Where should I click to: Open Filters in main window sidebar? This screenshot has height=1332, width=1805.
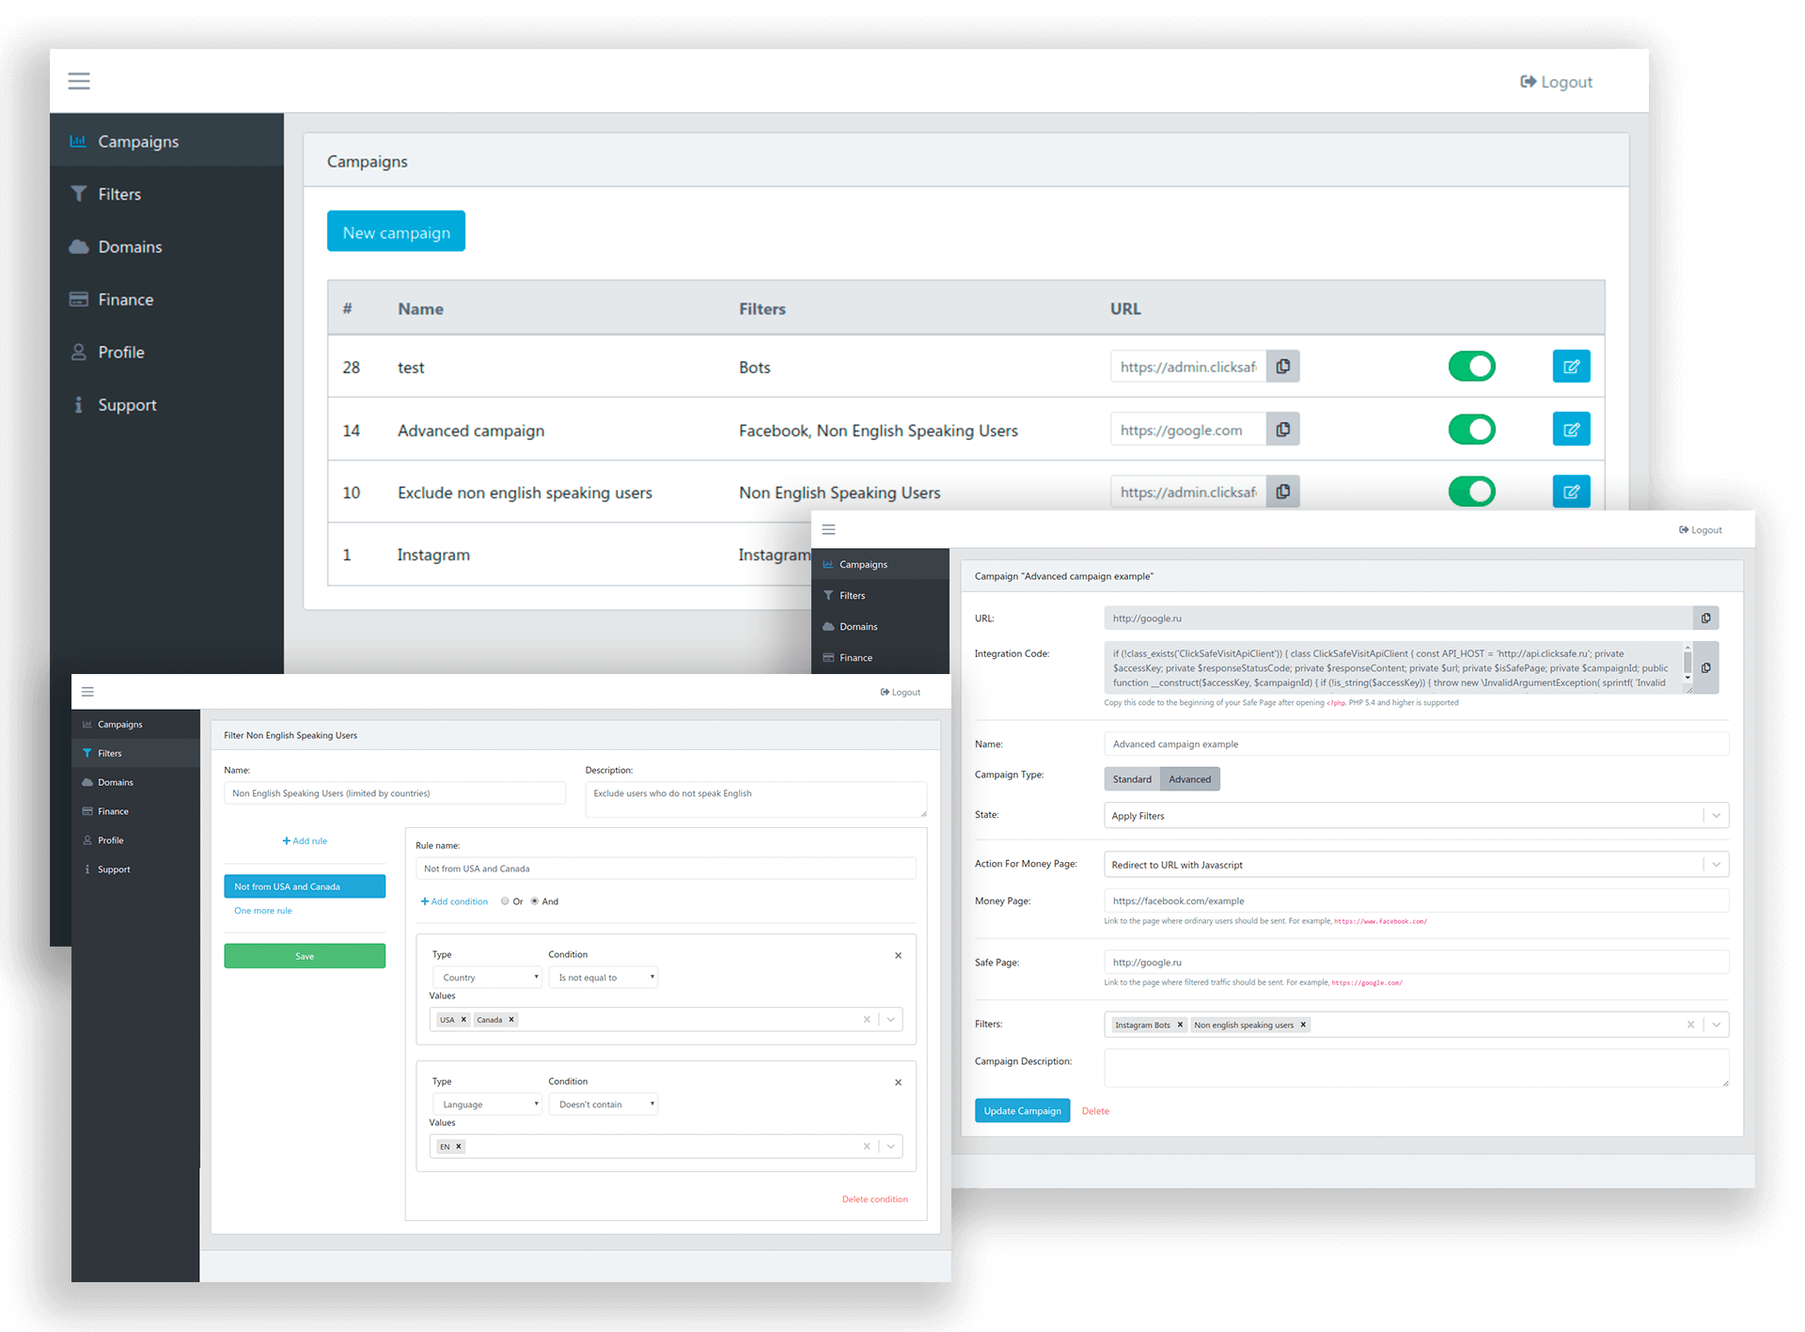166,194
